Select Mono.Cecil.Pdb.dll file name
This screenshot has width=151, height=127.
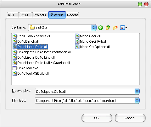click(x=93, y=41)
